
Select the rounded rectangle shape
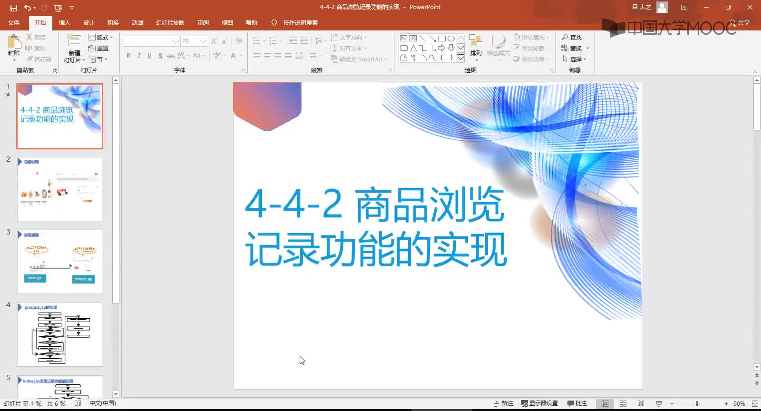(403, 48)
